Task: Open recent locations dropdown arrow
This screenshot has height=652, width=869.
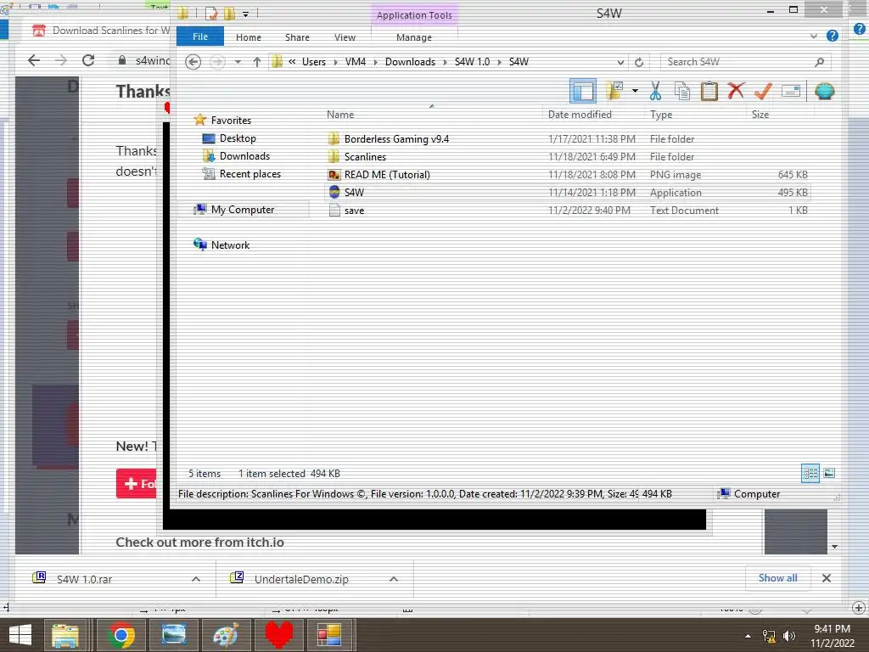Action: [238, 62]
